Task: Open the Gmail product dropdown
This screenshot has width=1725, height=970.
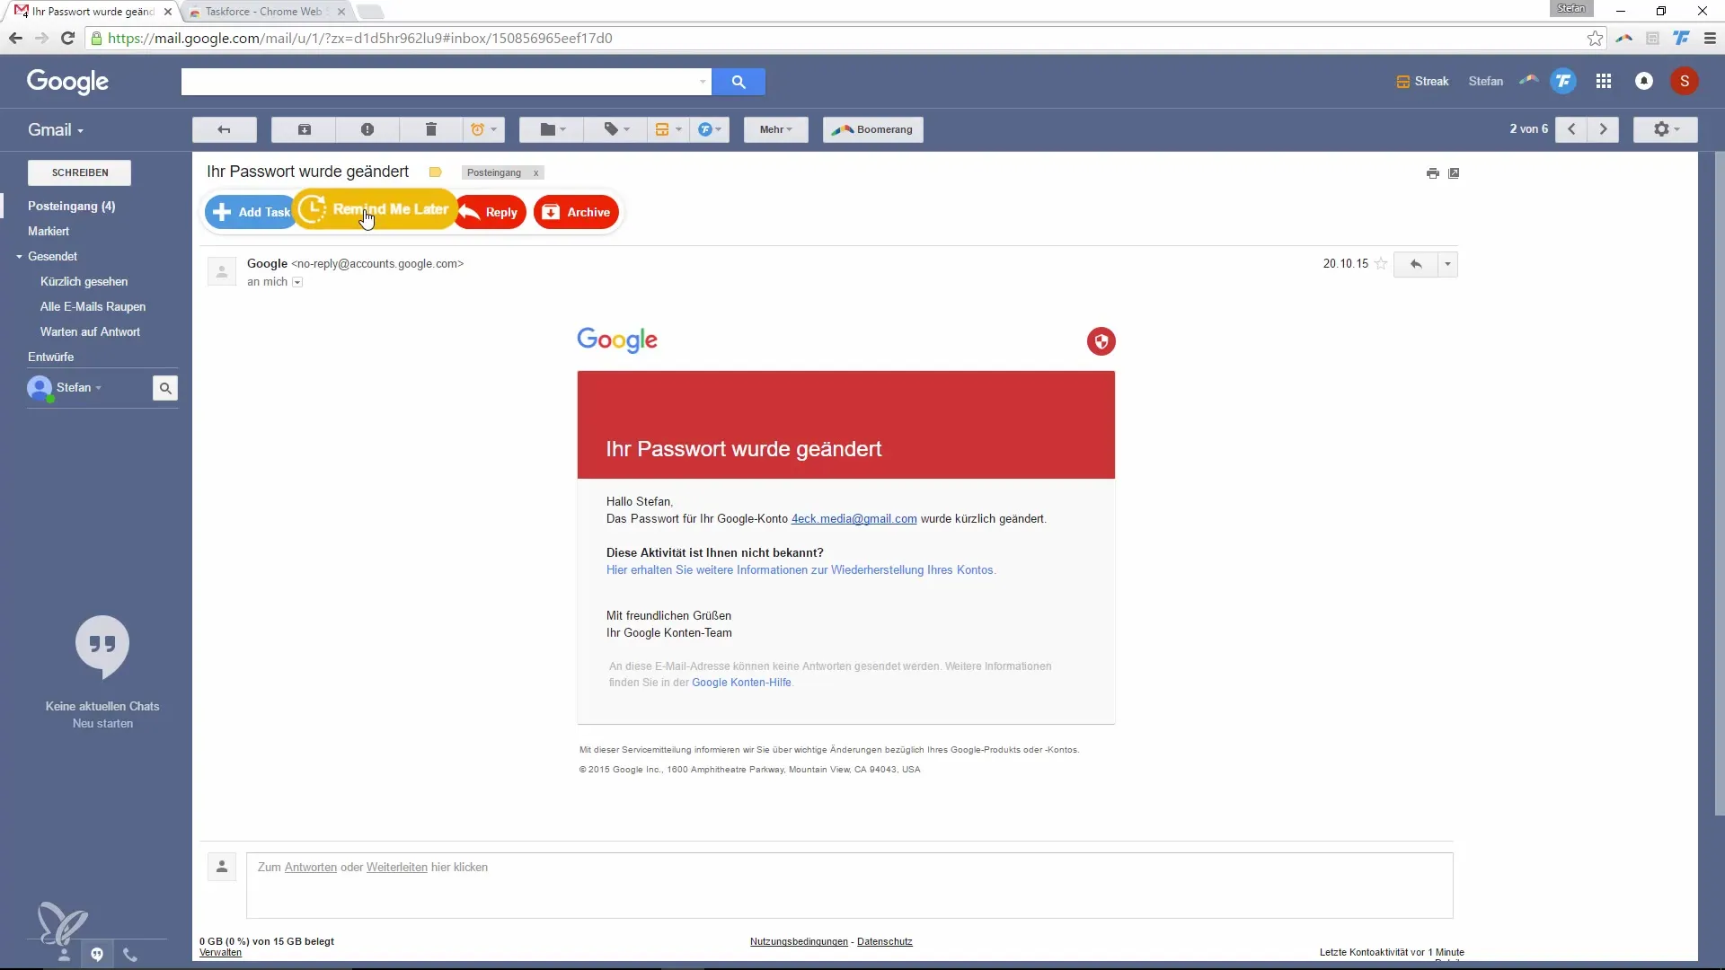Action: (x=56, y=129)
